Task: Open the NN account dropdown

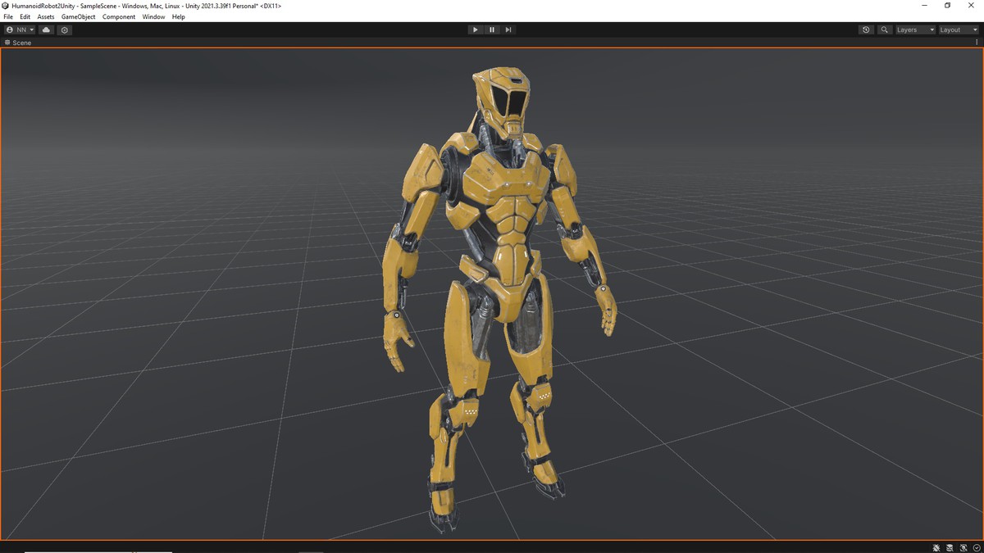Action: (x=18, y=29)
